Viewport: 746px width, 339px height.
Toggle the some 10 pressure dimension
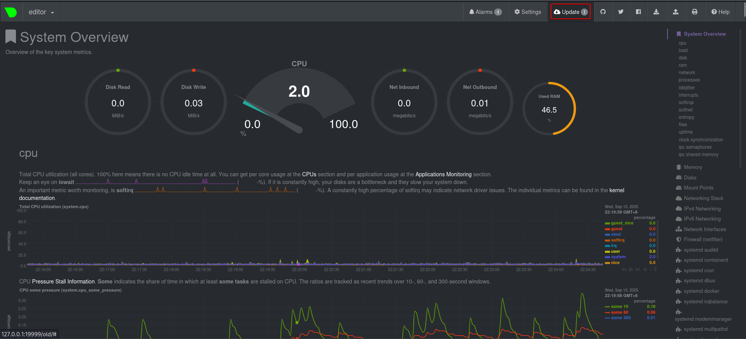(x=619, y=307)
